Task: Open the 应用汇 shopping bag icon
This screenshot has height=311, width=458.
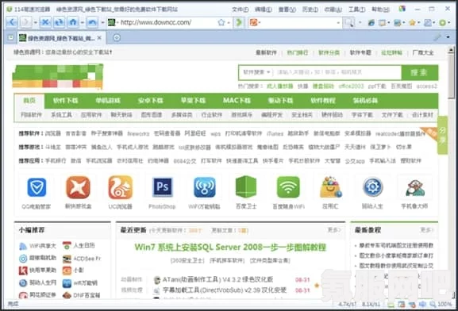Action: pos(330,187)
